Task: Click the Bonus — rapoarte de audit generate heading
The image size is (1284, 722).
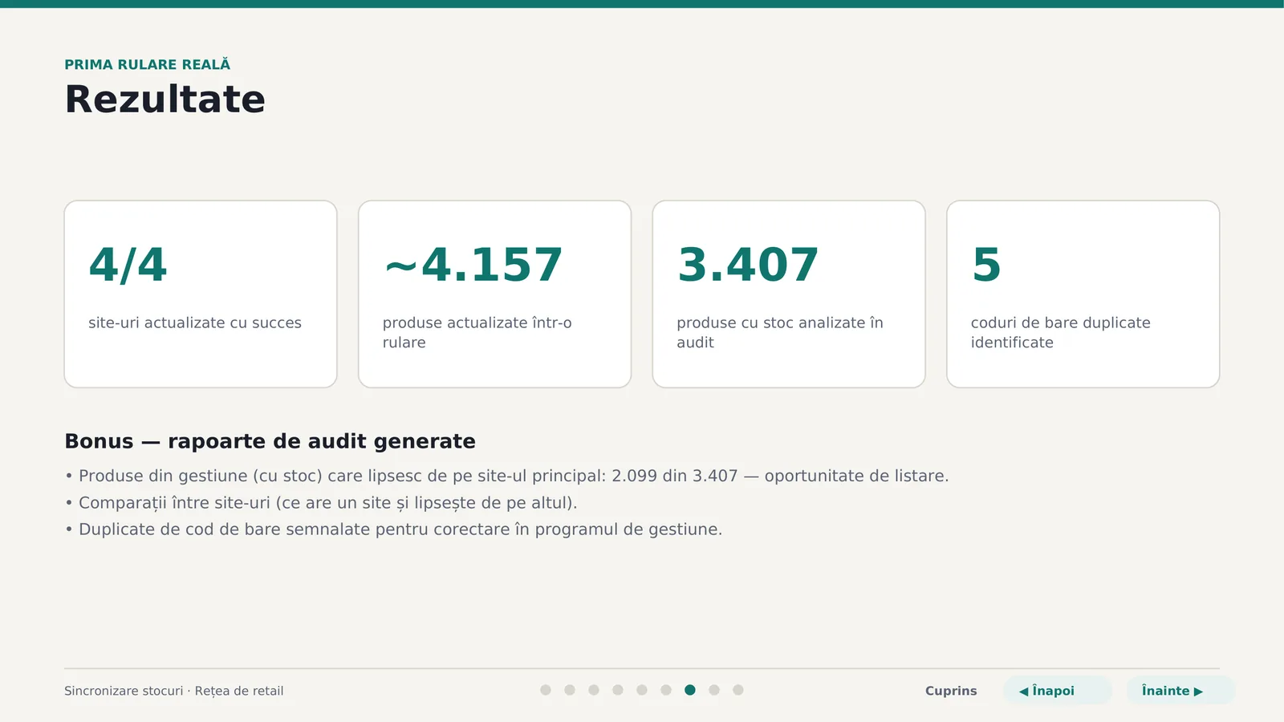Action: coord(270,441)
